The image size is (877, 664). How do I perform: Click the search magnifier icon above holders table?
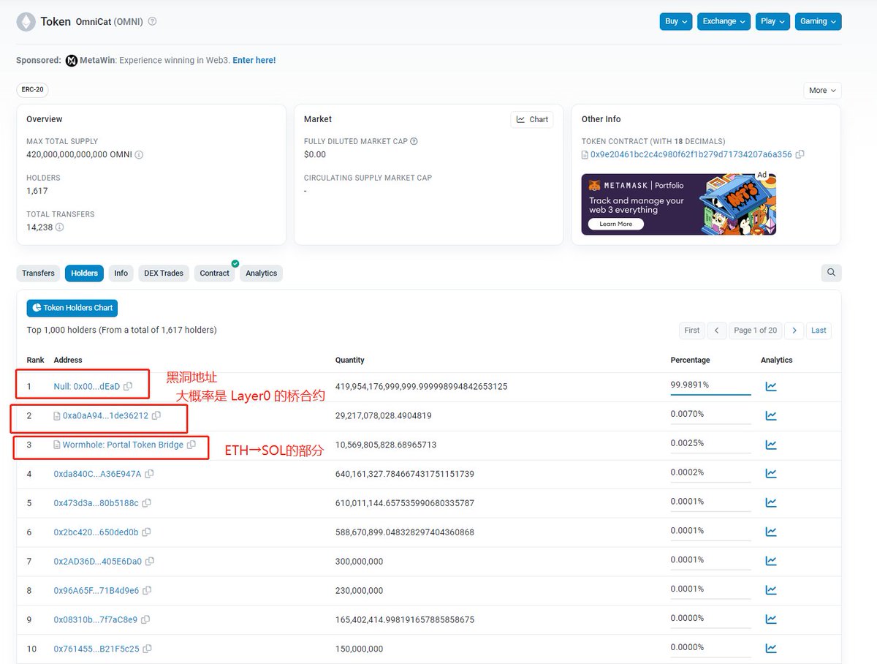[x=831, y=273]
